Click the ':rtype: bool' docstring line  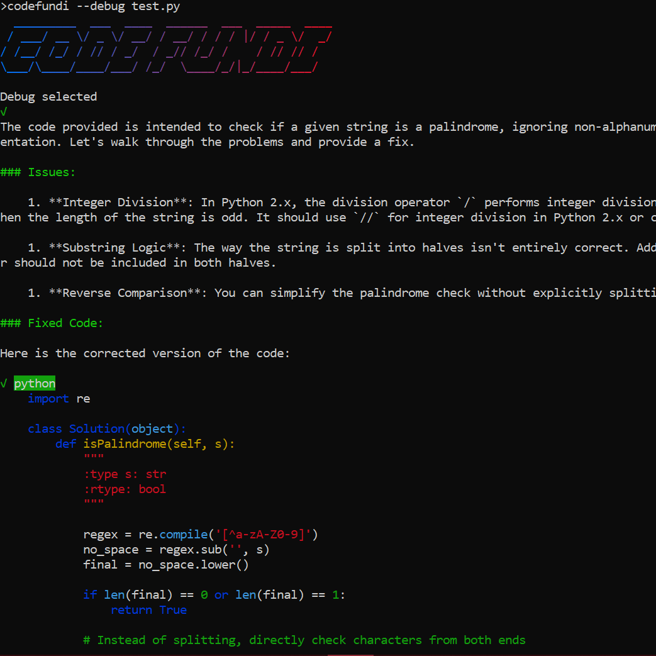[x=125, y=489]
